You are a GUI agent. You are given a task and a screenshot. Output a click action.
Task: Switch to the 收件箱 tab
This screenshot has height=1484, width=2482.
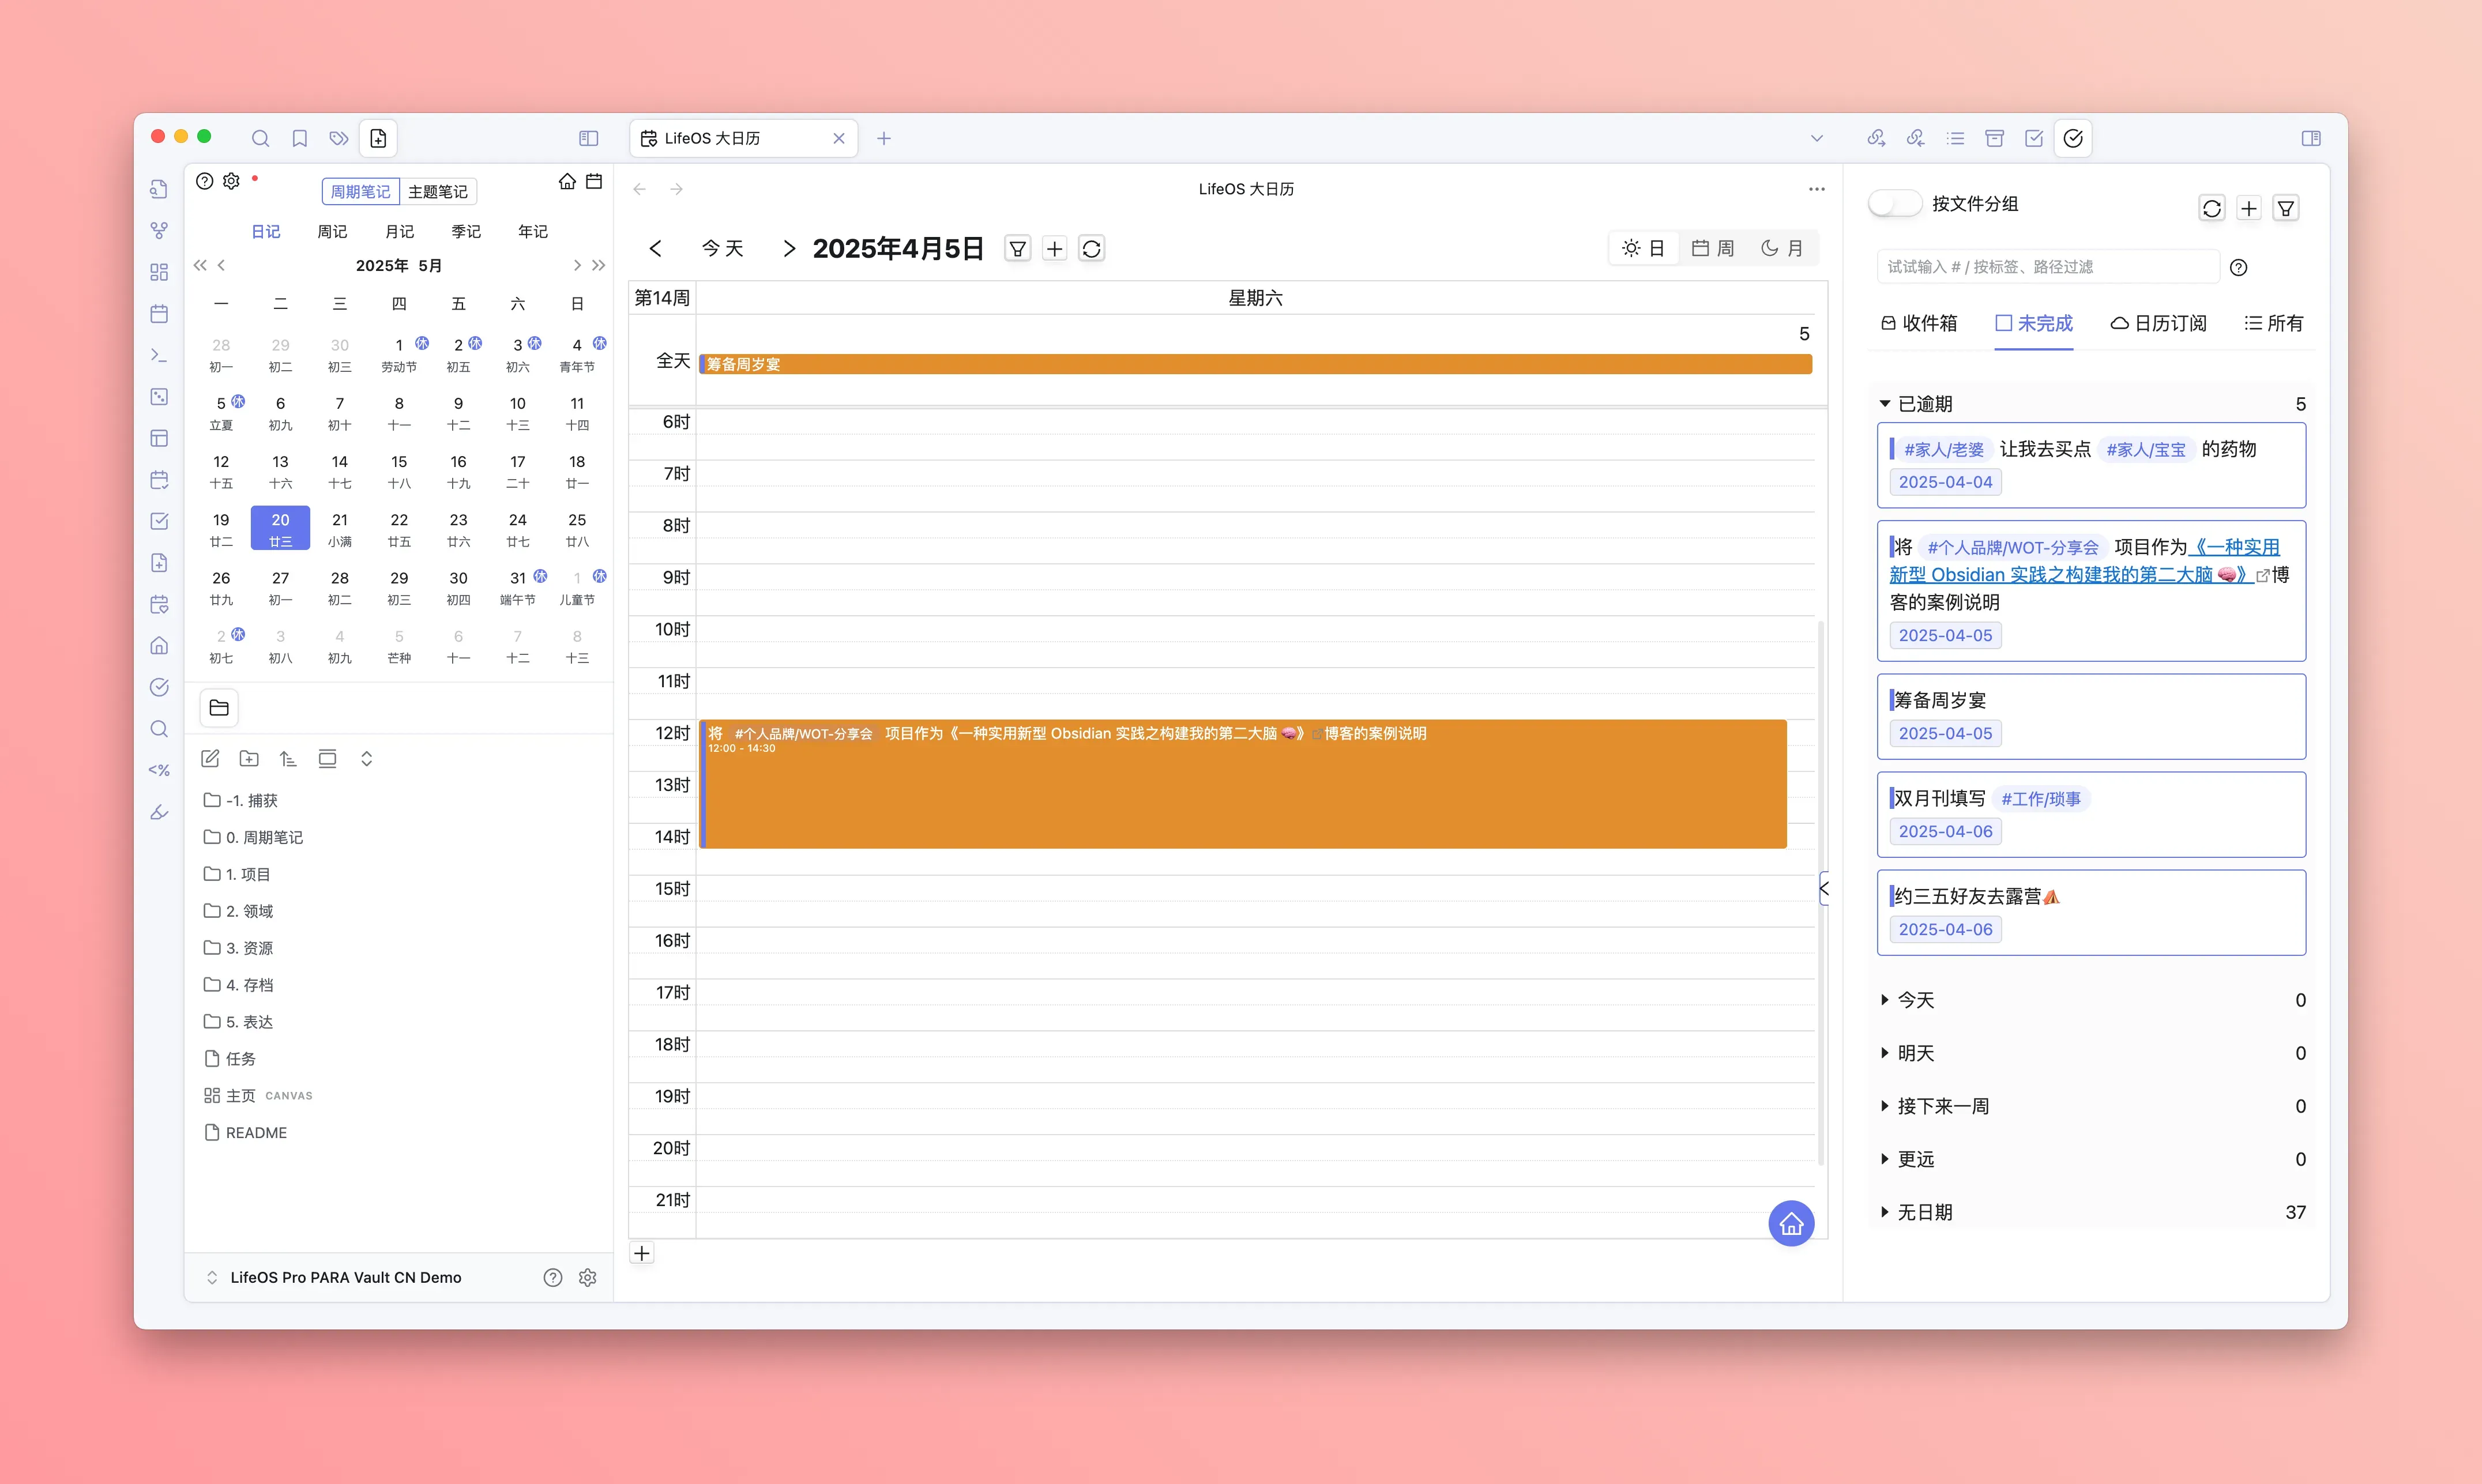tap(1919, 323)
